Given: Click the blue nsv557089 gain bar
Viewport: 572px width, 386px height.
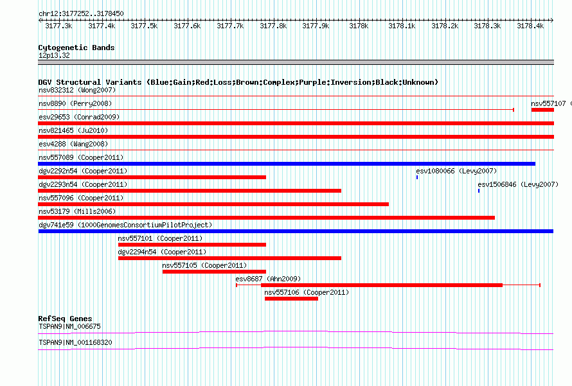Looking at the screenshot, I should [x=287, y=164].
